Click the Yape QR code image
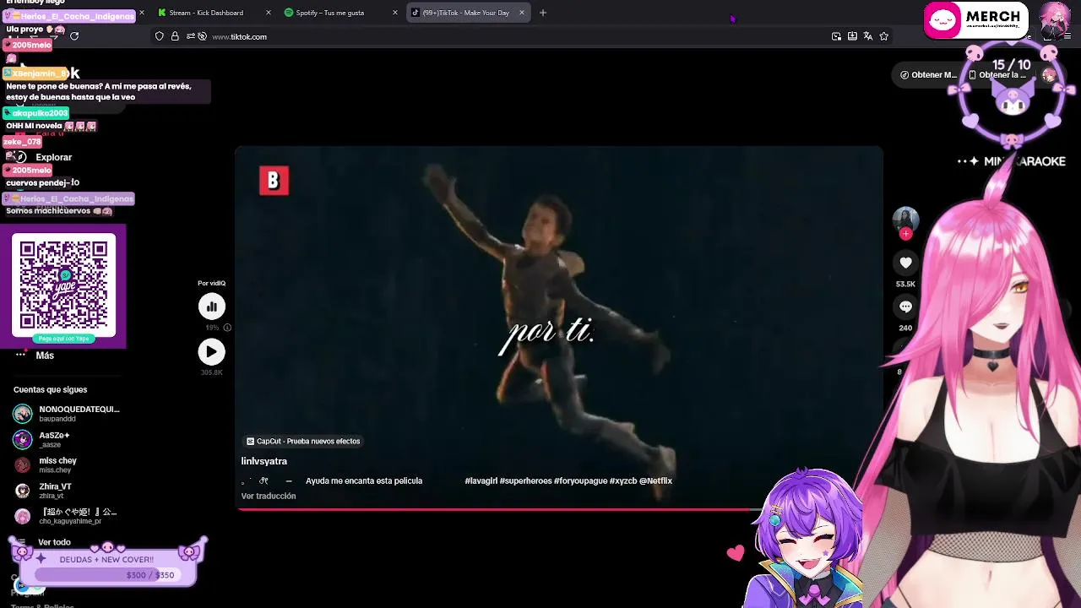The width and height of the screenshot is (1081, 608). point(63,285)
